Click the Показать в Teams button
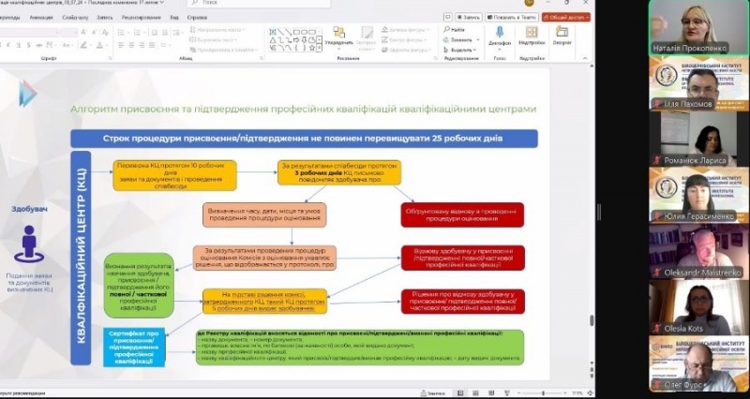This screenshot has width=750, height=399. (512, 17)
